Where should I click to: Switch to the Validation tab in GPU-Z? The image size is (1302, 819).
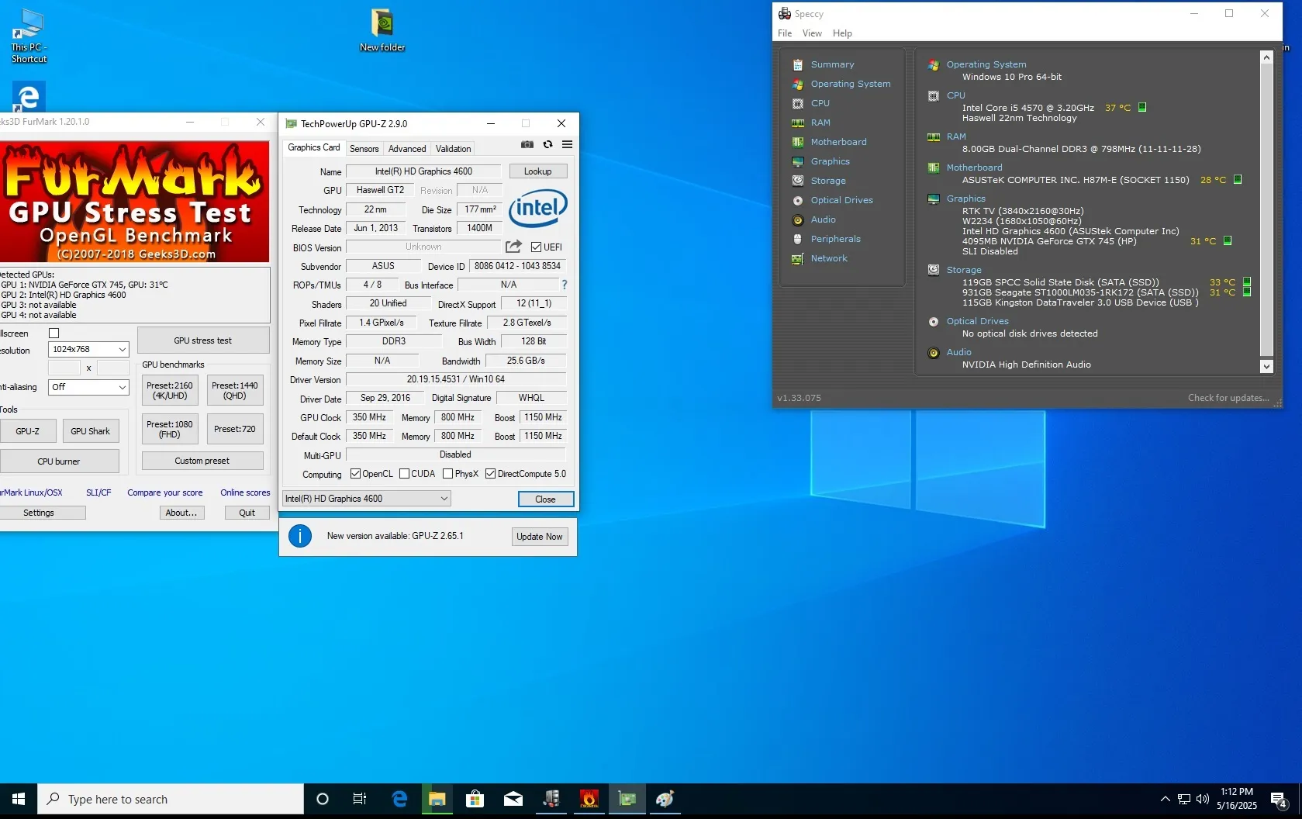tap(454, 149)
